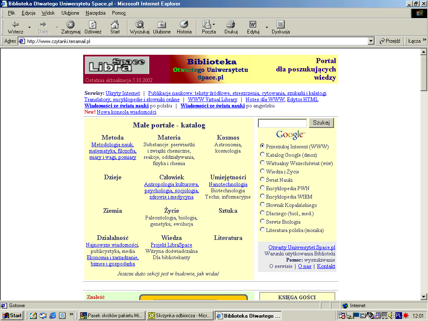The image size is (428, 321).
Task: Open the Pomoc menu
Action: (119, 13)
